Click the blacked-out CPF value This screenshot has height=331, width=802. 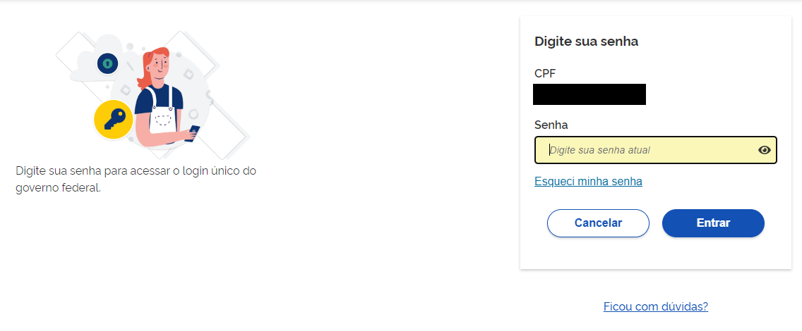pyautogui.click(x=589, y=94)
